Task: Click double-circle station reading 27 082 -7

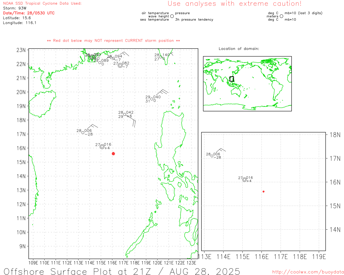Action: [x=120, y=65]
